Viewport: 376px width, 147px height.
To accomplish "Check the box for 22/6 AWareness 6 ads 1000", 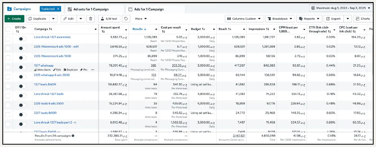I will pos(8,58).
